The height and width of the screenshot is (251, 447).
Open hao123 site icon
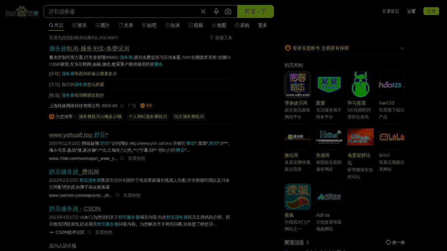pyautogui.click(x=392, y=85)
